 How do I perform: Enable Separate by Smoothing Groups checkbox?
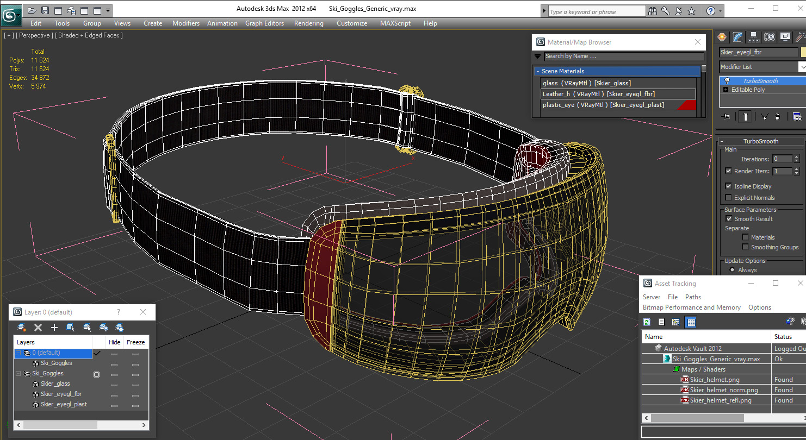click(745, 247)
